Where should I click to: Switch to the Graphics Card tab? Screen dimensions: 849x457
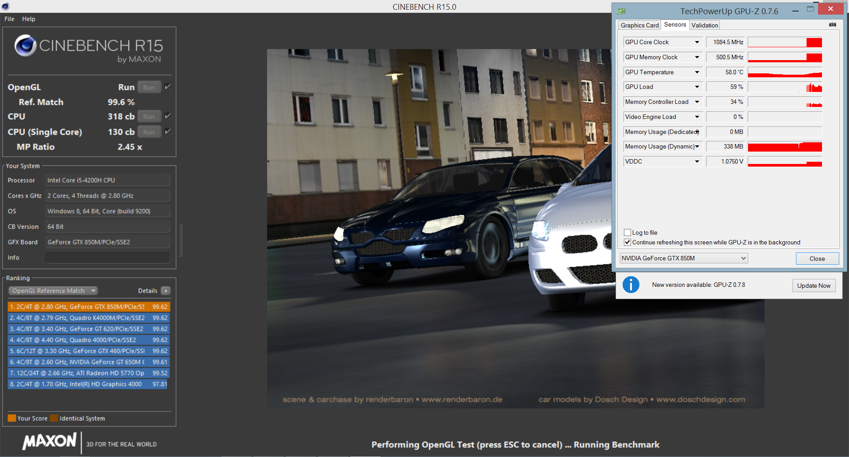tap(639, 25)
